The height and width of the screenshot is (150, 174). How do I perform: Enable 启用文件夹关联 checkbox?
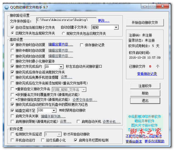point(12,116)
